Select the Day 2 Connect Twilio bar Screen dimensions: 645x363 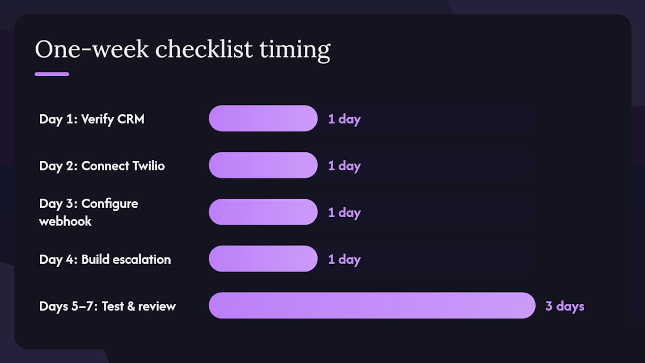click(263, 165)
